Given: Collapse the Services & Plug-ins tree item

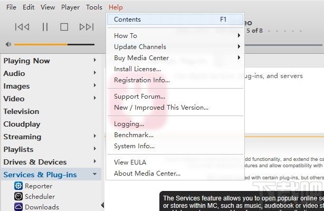Looking at the screenshot, I should tap(94, 175).
